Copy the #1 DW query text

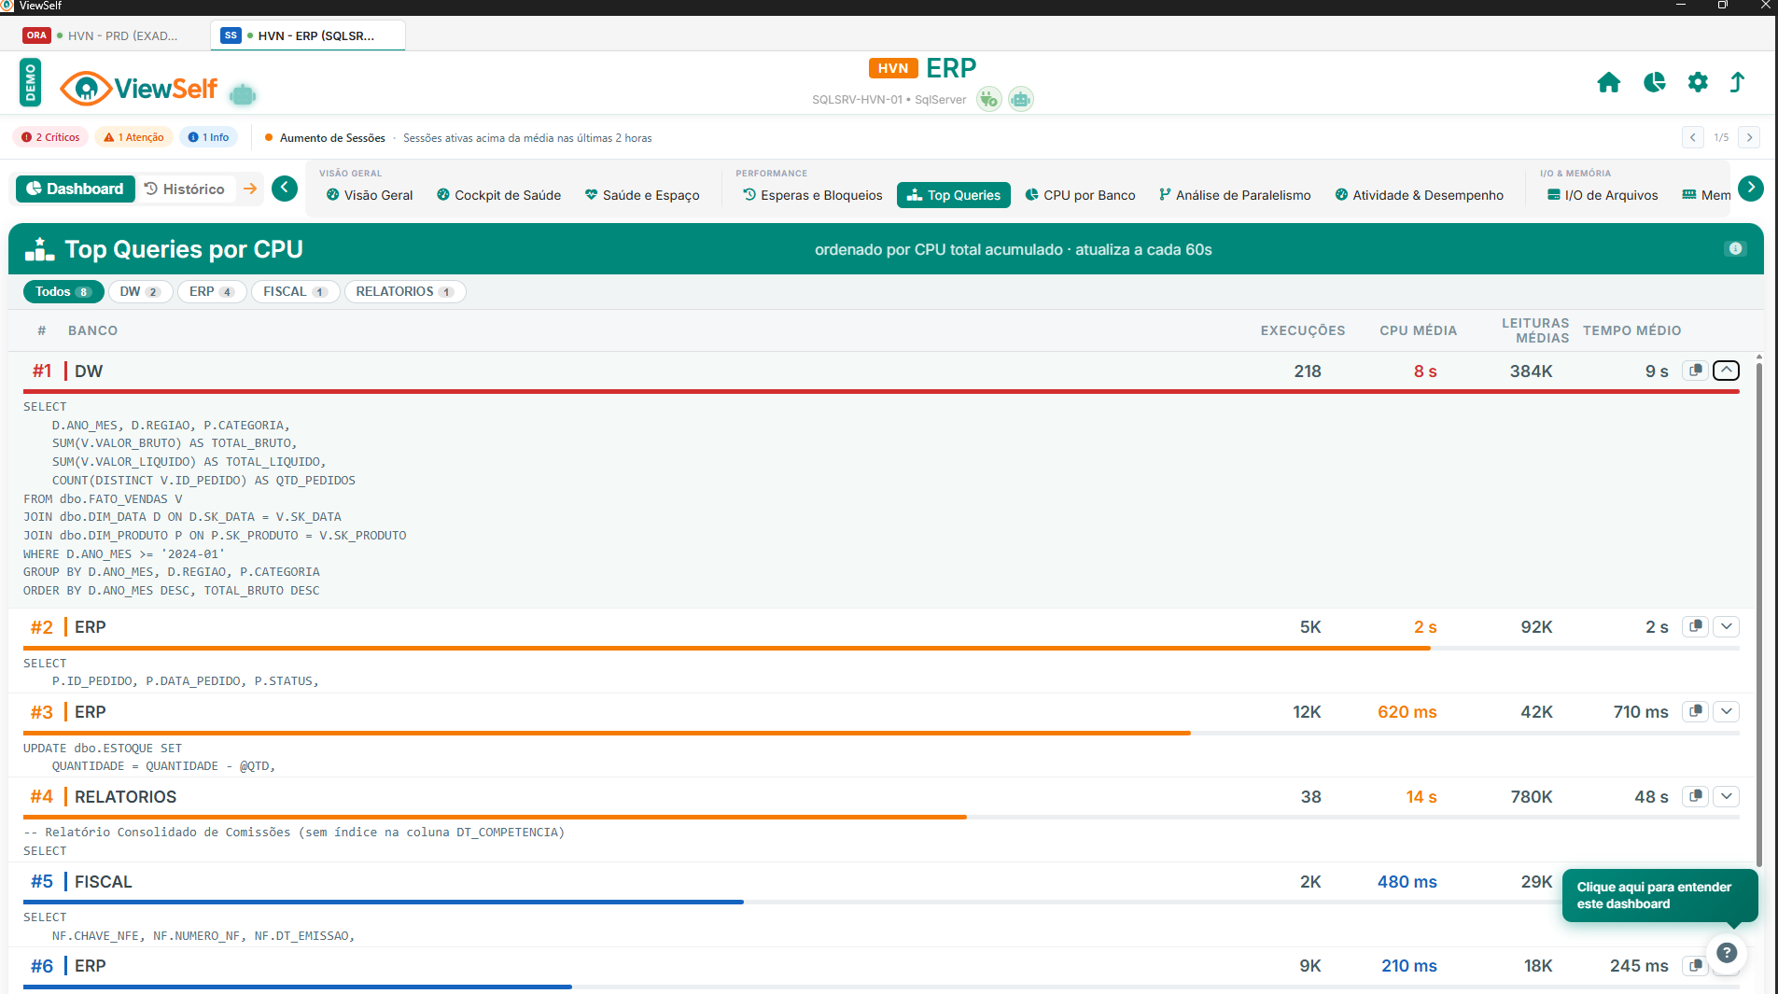point(1696,371)
